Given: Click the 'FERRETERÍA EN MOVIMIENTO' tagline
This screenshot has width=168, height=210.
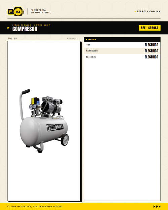Looking at the screenshot, I should pyautogui.click(x=41, y=11).
